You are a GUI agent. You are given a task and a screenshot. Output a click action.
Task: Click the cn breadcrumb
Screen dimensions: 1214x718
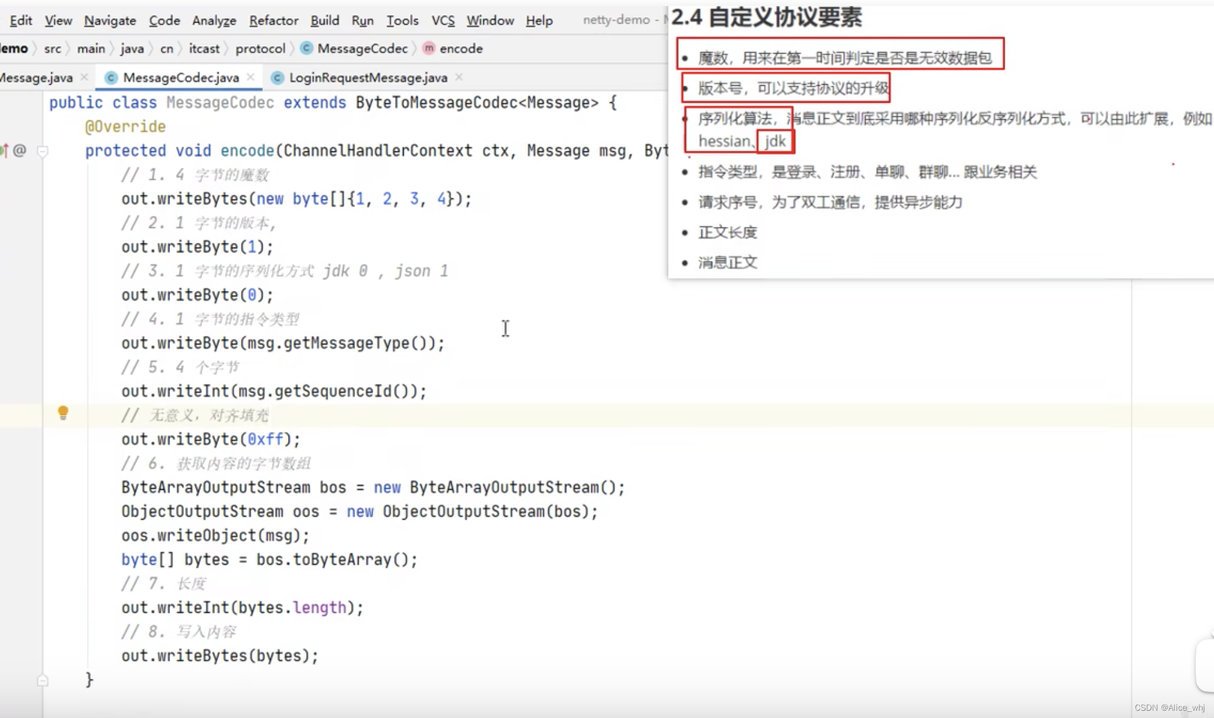pyautogui.click(x=167, y=48)
